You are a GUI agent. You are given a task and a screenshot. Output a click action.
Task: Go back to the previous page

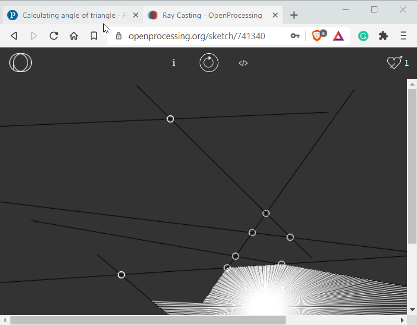click(14, 35)
